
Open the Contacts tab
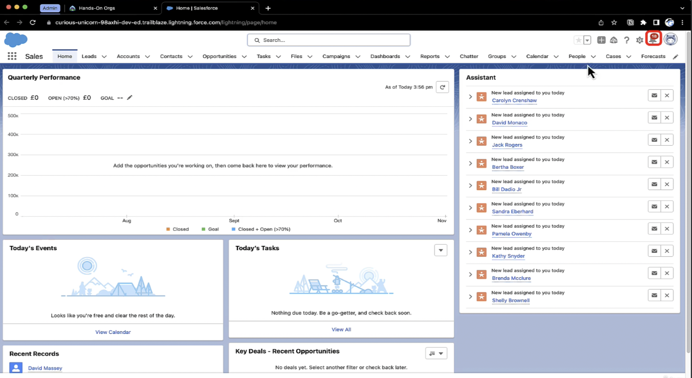[x=171, y=57]
